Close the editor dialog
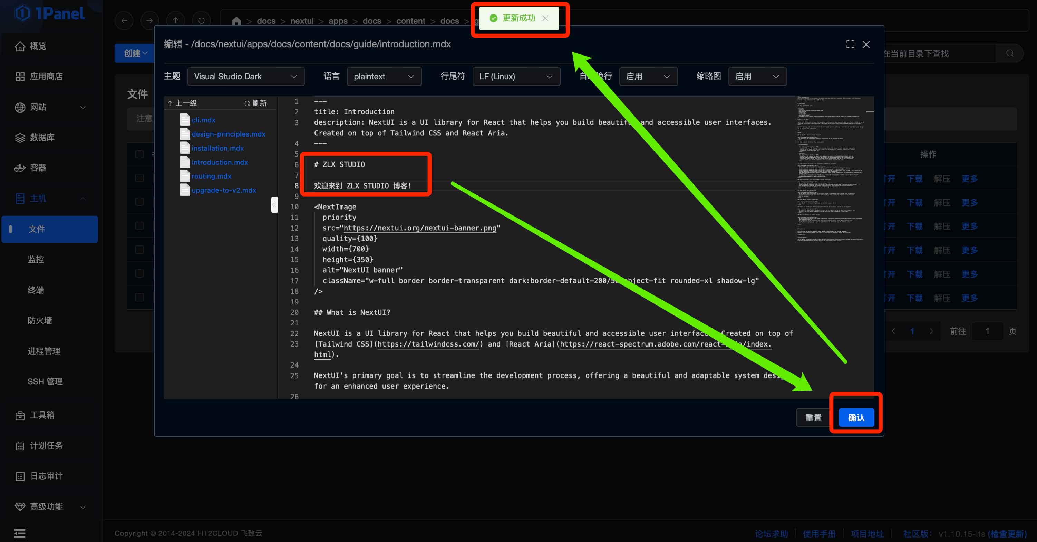Viewport: 1037px width, 542px height. (866, 44)
